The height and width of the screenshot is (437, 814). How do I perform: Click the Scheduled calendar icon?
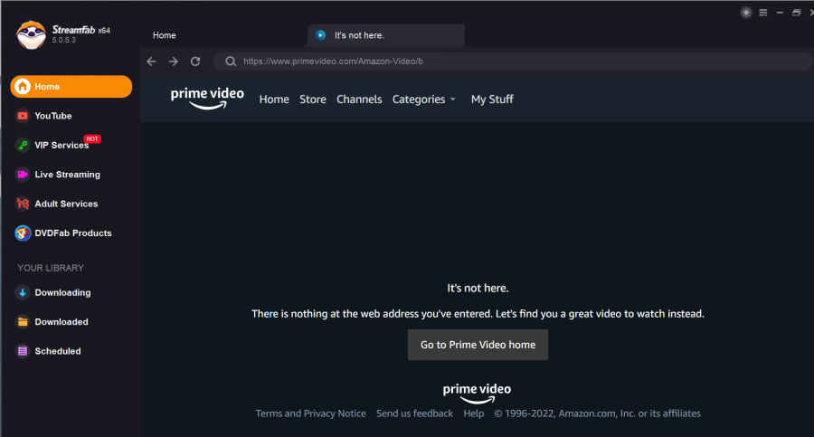(x=23, y=351)
